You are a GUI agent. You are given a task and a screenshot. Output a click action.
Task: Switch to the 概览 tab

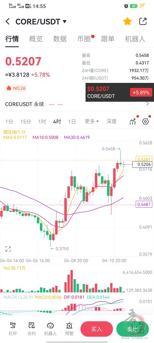(x=36, y=39)
